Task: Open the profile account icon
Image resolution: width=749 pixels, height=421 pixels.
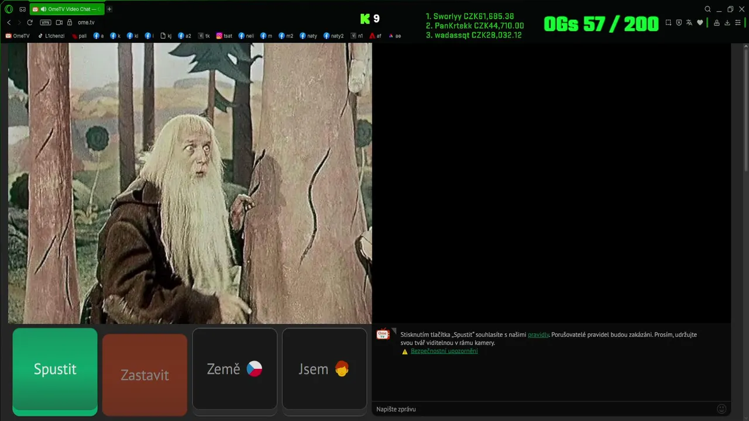Action: (x=717, y=23)
